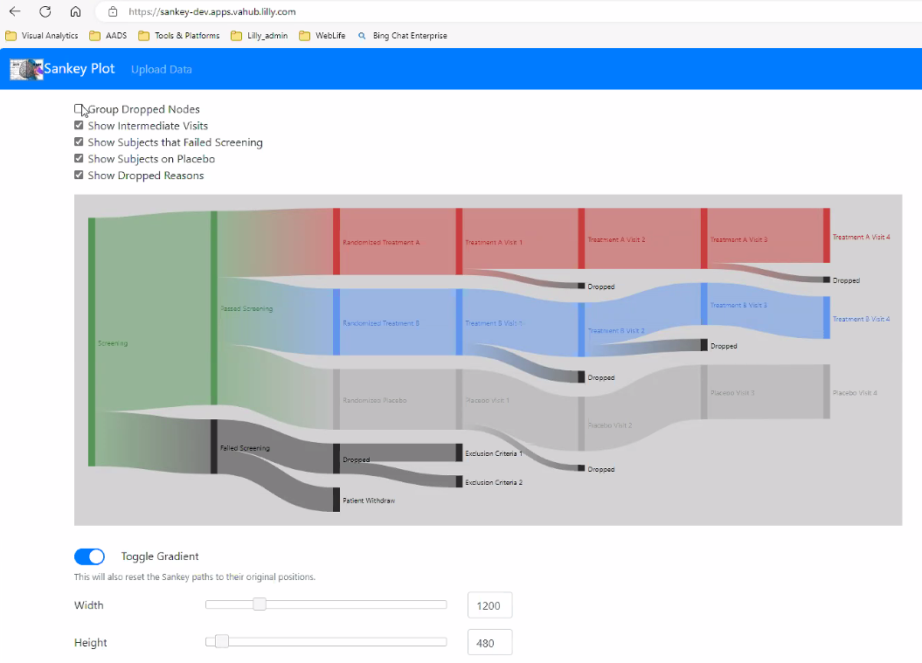Reload the page with refresh icon
This screenshot has width=922, height=663.
(x=45, y=11)
